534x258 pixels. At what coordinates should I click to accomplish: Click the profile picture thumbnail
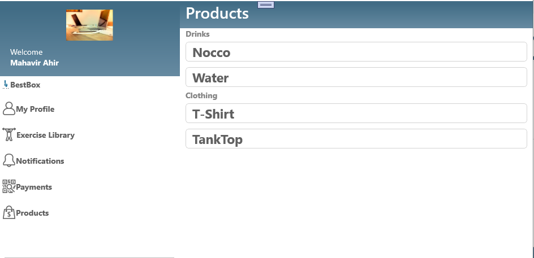tap(89, 25)
